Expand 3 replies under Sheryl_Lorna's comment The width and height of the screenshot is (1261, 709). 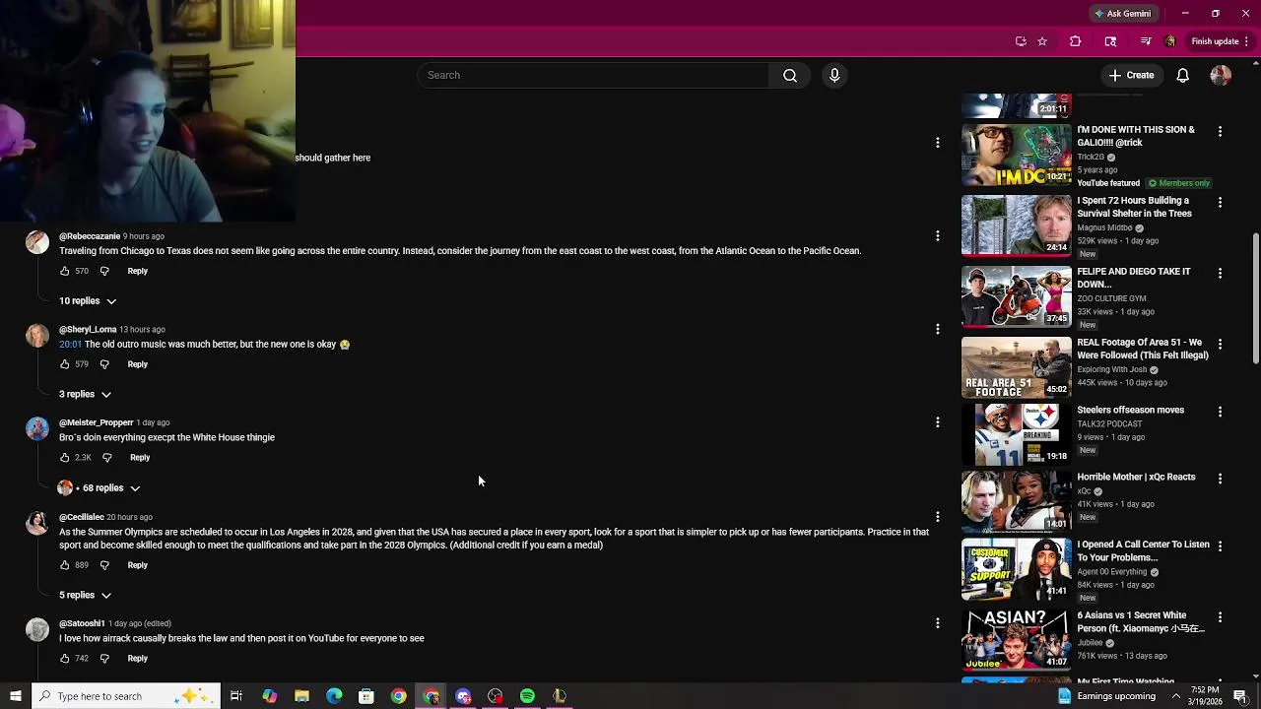coord(86,394)
